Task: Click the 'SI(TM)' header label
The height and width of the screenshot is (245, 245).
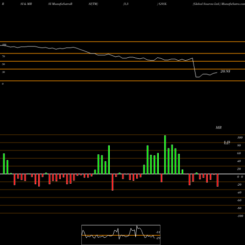Action: (93, 4)
